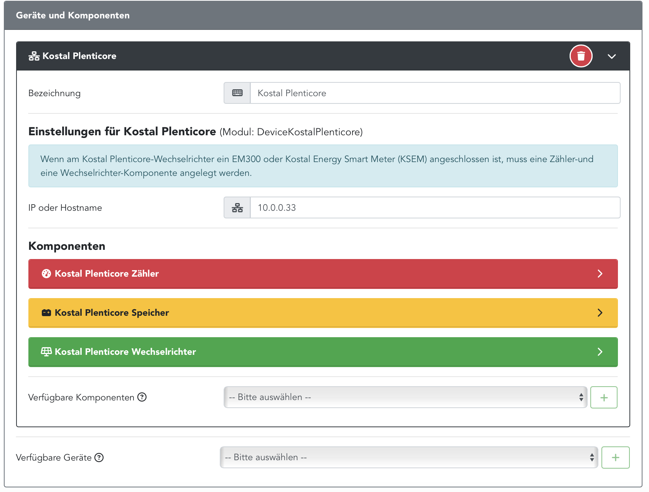Click the IP oder Hostname label
Screen dimensions: 649x492
coord(65,208)
